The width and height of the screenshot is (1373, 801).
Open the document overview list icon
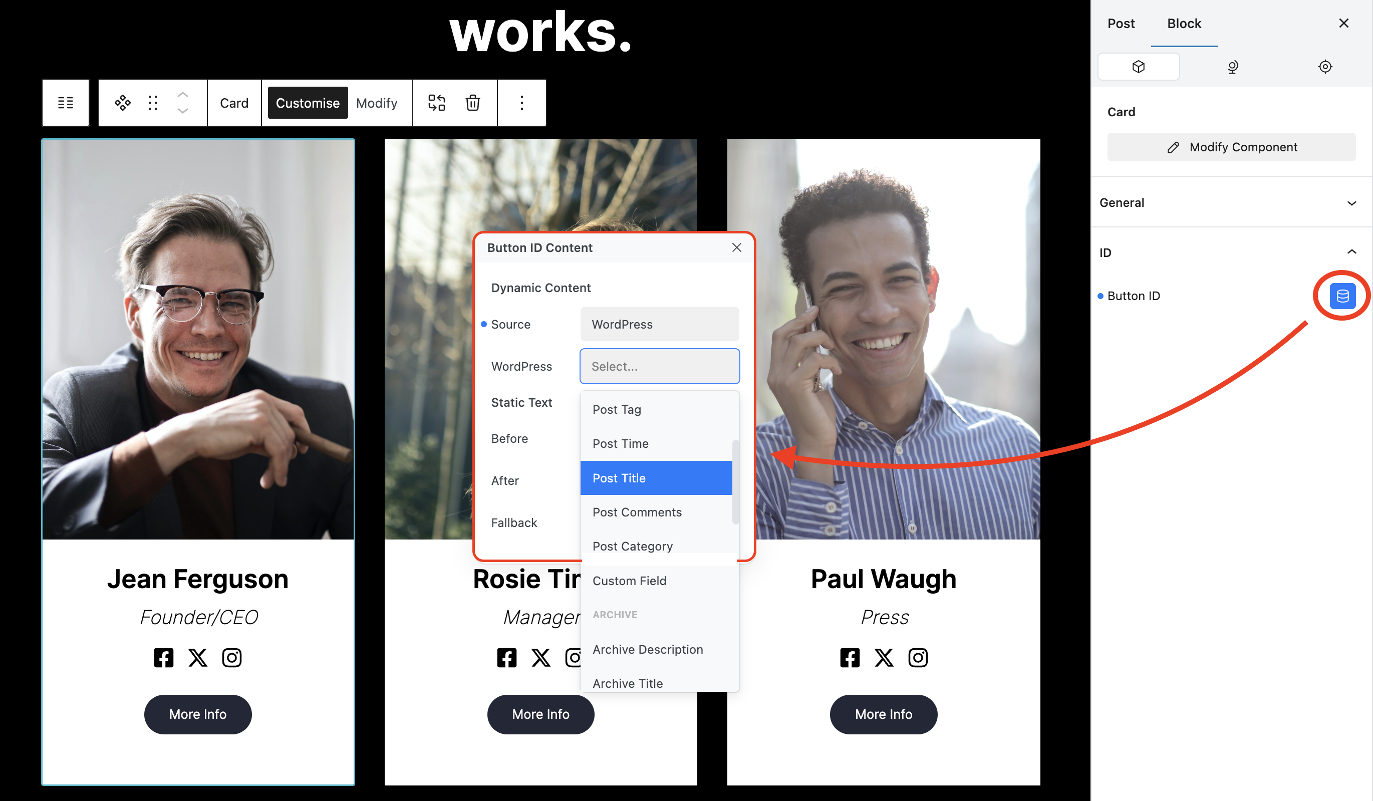[66, 102]
